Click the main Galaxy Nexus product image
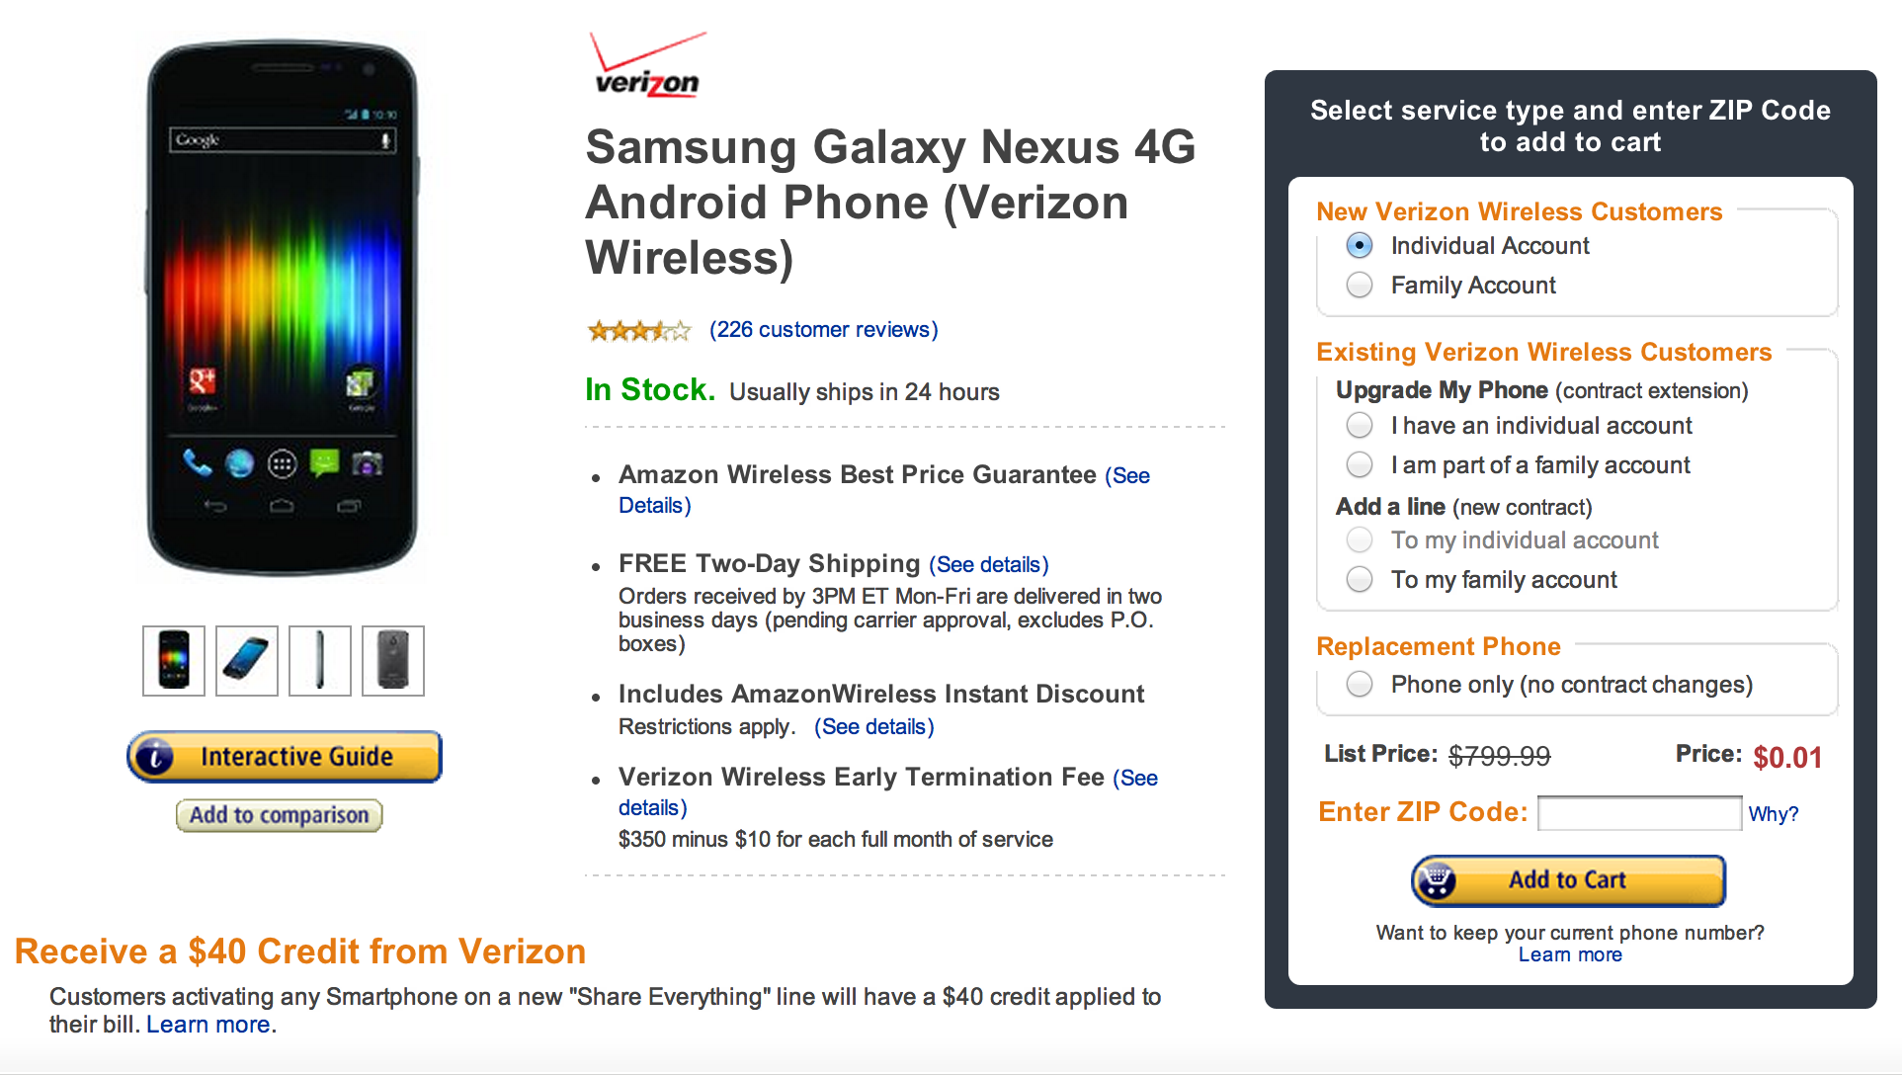Image resolution: width=1902 pixels, height=1075 pixels. pos(283,306)
